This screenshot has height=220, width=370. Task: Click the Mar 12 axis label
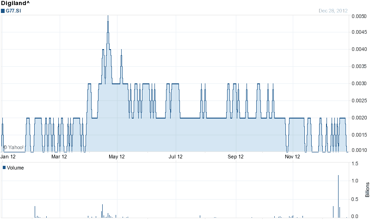pyautogui.click(x=59, y=157)
